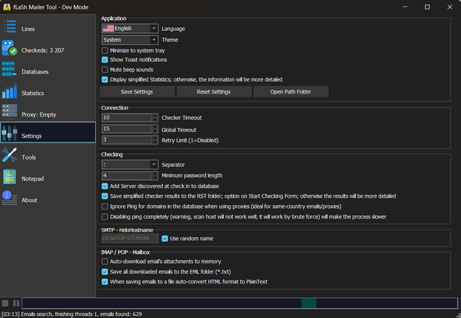Click the Minimum password length spinner arrows
The width and height of the screenshot is (461, 318).
click(x=155, y=176)
